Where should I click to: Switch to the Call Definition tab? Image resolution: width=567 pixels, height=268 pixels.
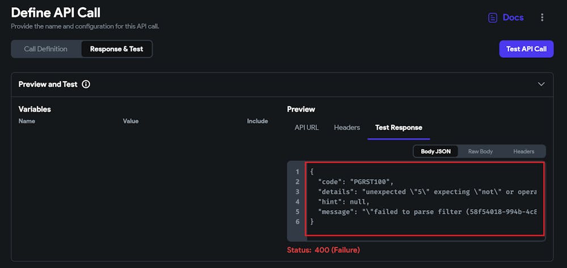tap(46, 49)
